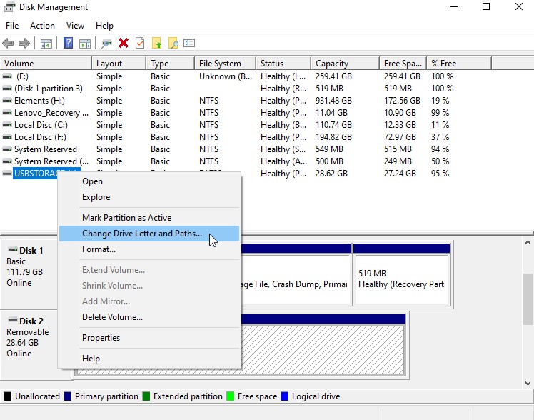534x420 pixels.
Task: Select Format... from context menu
Action: pyautogui.click(x=99, y=249)
